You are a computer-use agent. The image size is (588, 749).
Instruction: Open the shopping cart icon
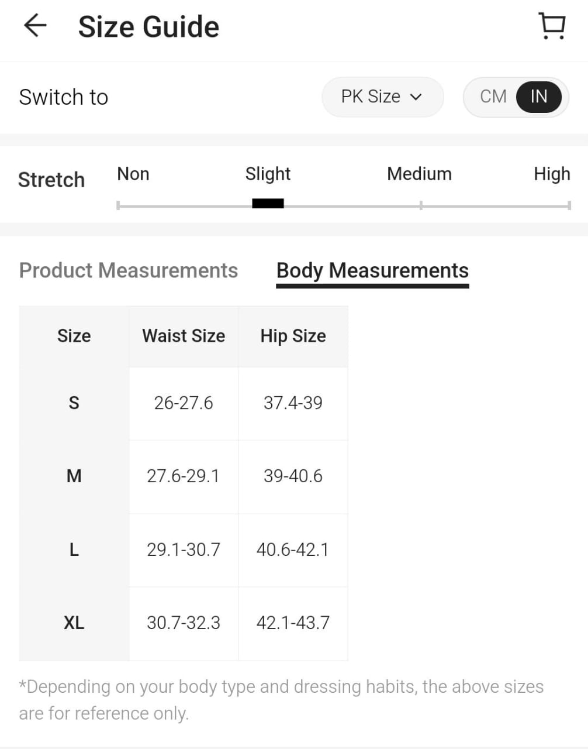click(x=551, y=26)
